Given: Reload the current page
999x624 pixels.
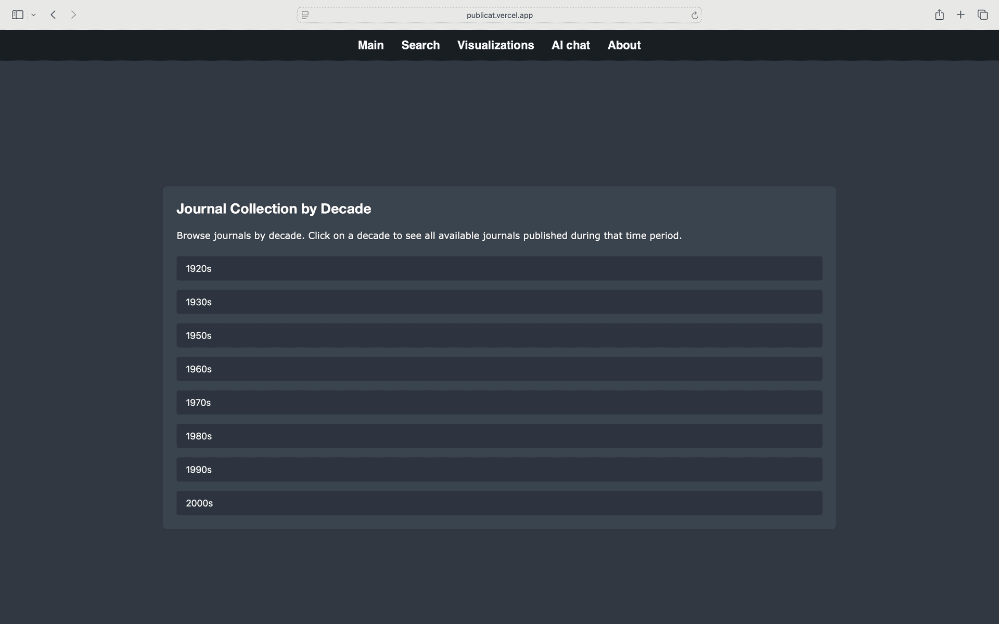Looking at the screenshot, I should (694, 15).
